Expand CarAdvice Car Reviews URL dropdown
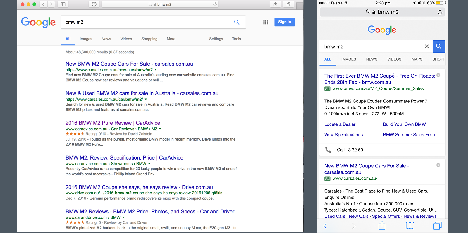Image resolution: width=468 pixels, height=233 pixels. click(160, 129)
